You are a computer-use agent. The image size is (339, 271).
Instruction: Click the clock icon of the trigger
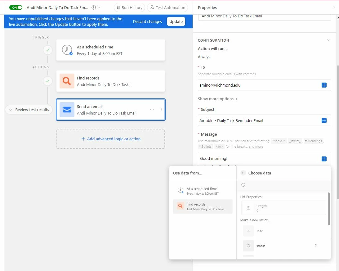pyautogui.click(x=67, y=50)
